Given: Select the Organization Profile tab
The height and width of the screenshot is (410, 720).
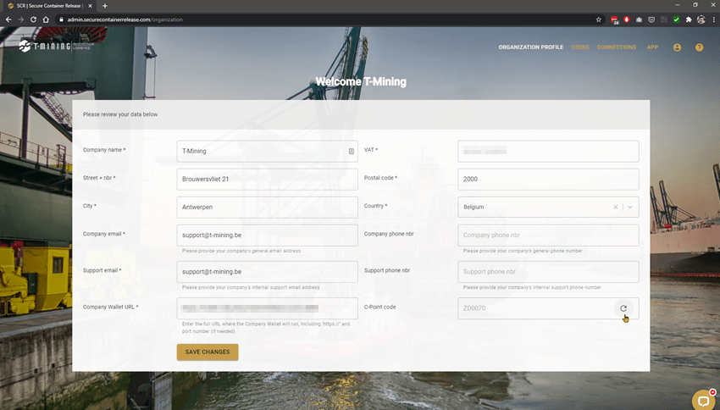Looking at the screenshot, I should pyautogui.click(x=530, y=47).
